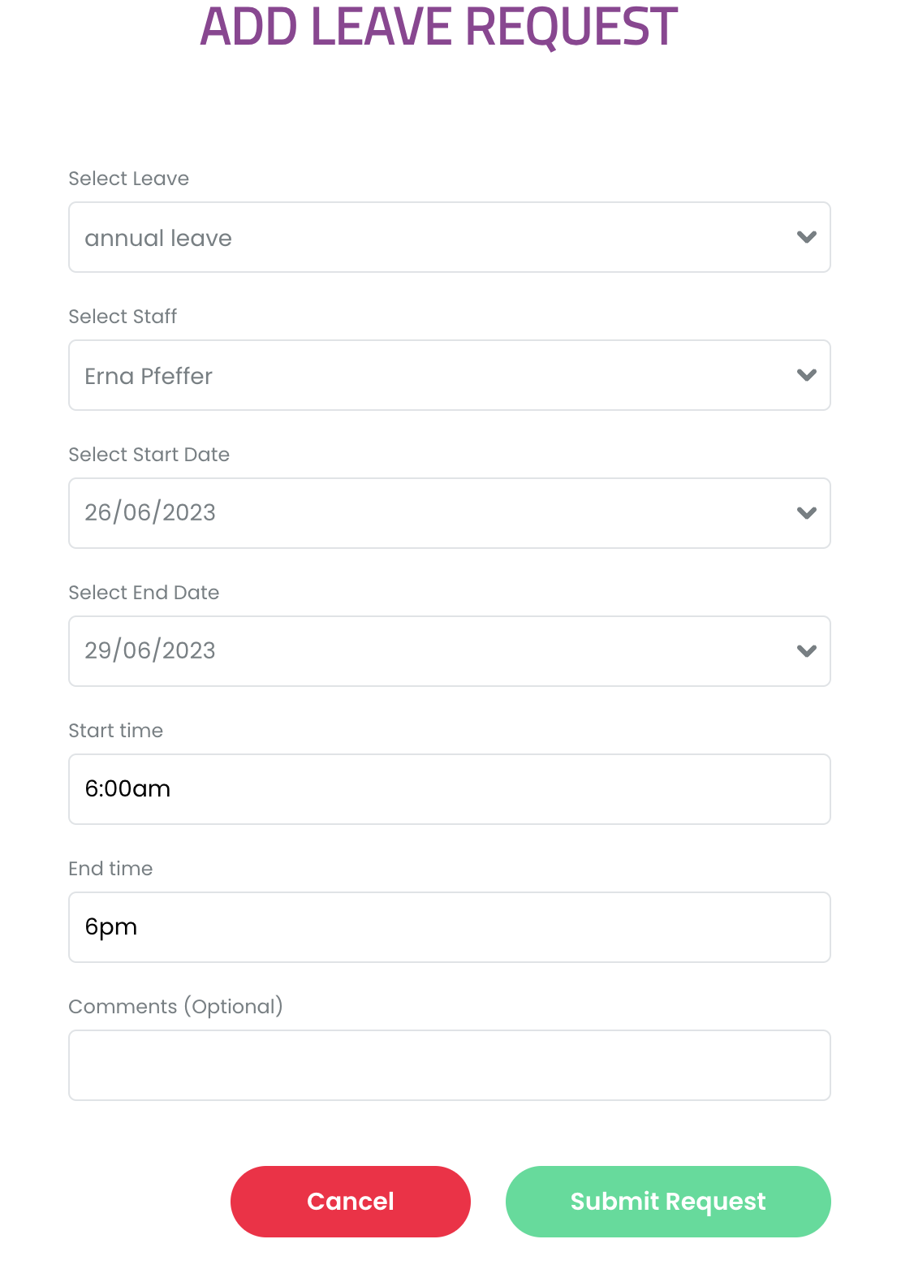Expand the 29/06/2023 end date selector

click(x=450, y=651)
